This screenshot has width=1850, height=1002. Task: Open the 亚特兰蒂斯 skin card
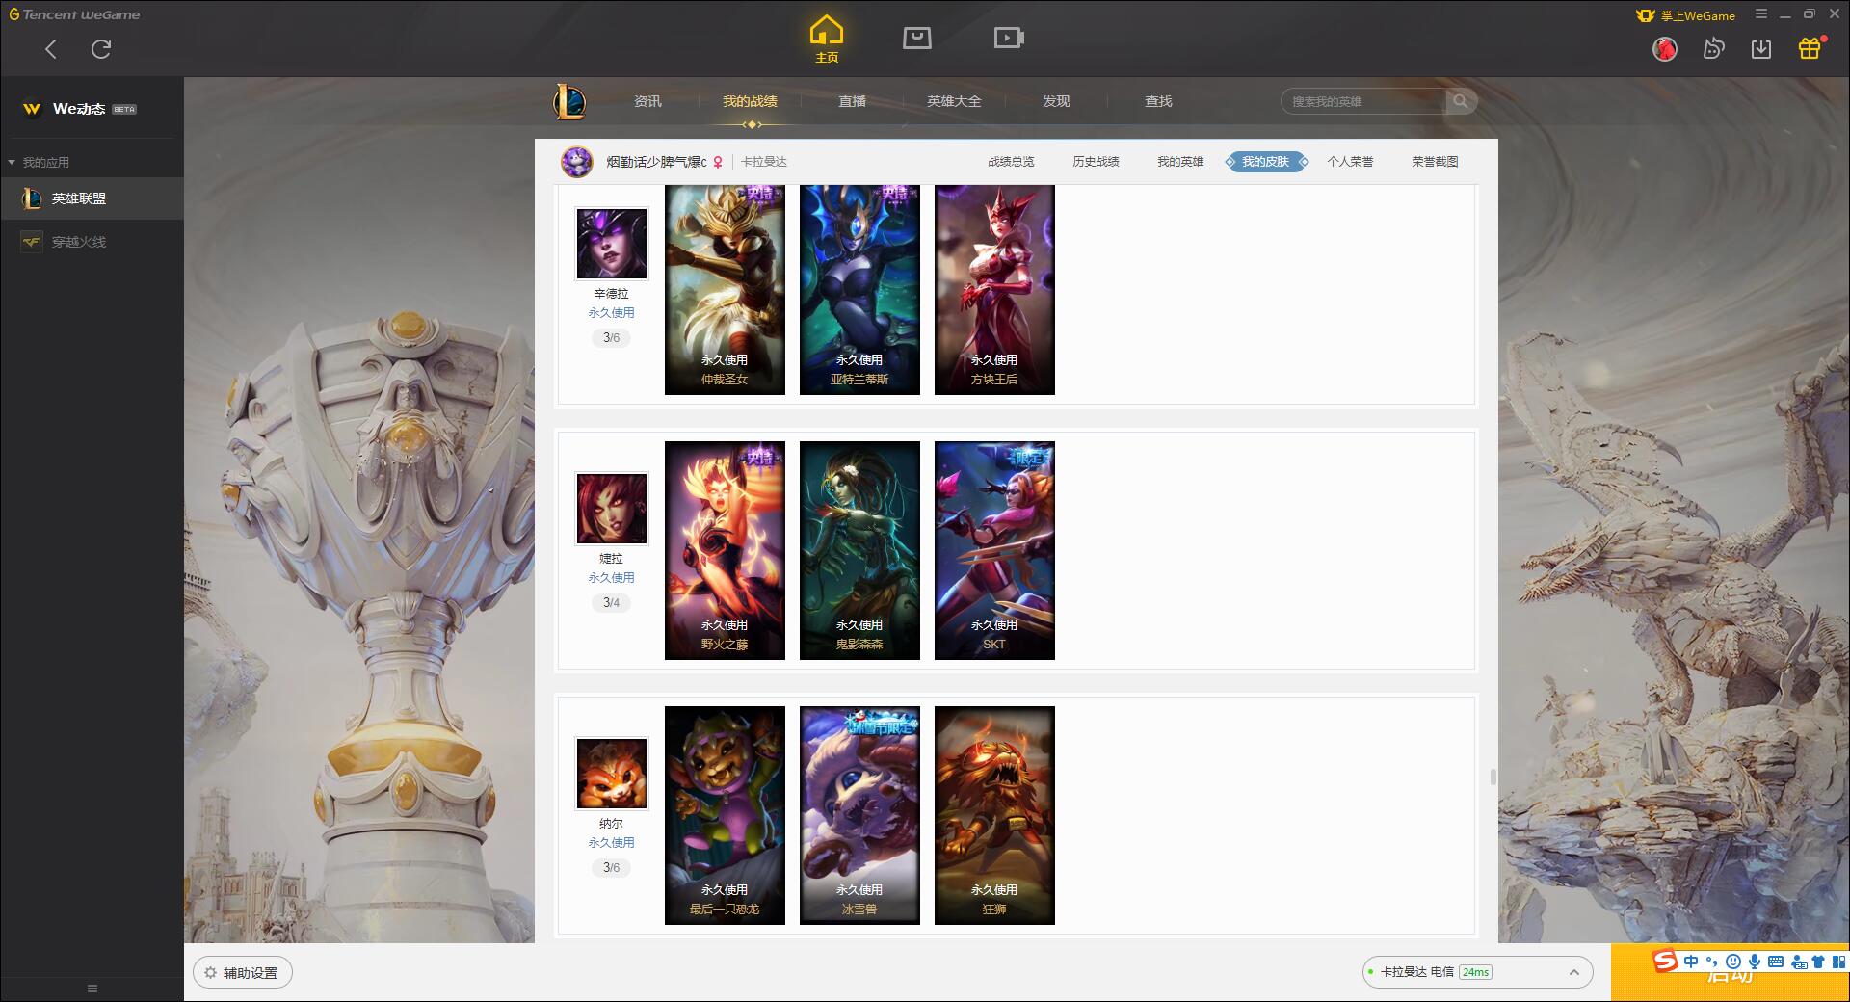(859, 289)
